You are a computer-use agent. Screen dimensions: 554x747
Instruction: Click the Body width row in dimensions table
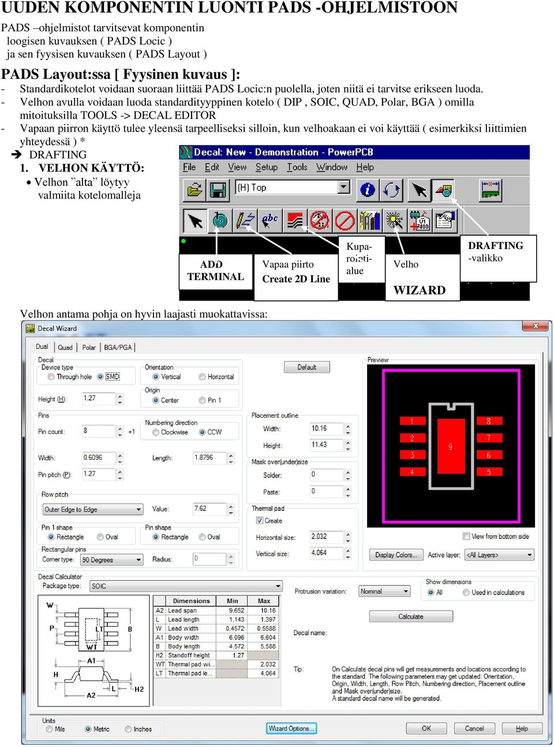click(x=216, y=637)
